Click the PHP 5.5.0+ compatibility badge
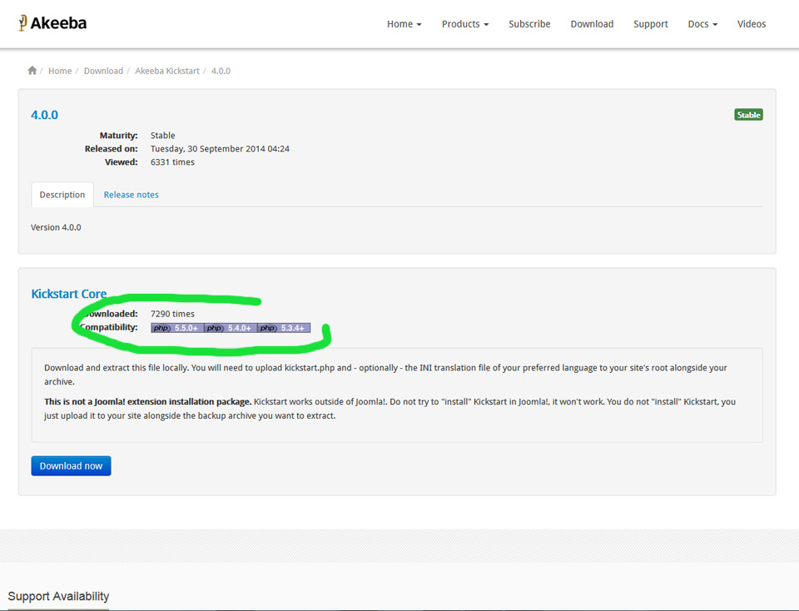Screen dimensions: 799x611 point(176,328)
